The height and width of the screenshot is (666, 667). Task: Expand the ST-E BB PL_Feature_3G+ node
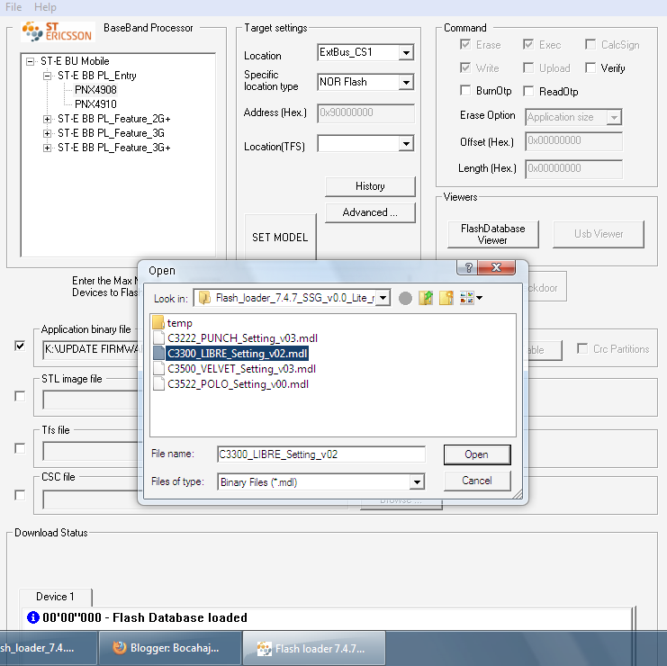[x=47, y=148]
